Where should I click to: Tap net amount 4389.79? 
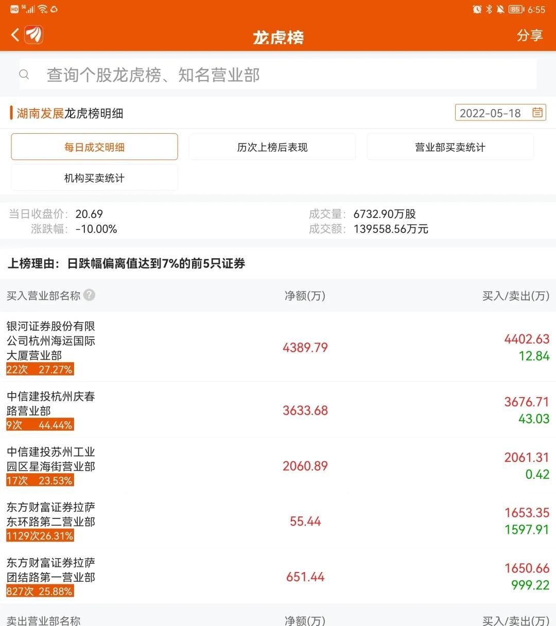[x=305, y=348]
